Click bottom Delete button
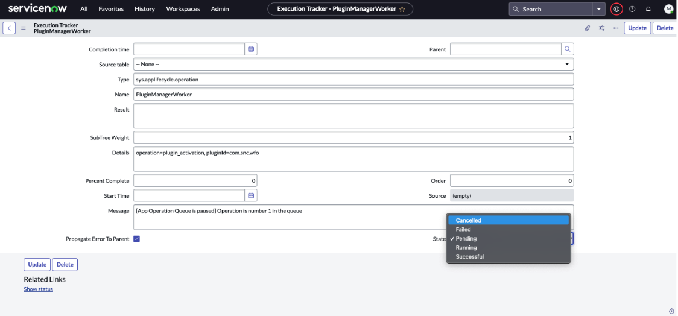 click(65, 265)
